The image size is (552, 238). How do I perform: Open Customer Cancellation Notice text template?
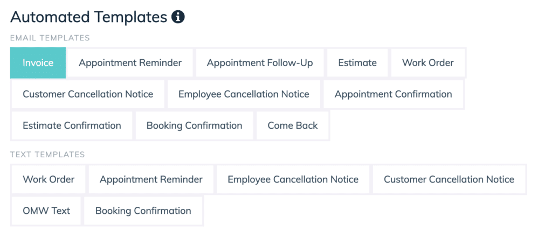tap(449, 179)
